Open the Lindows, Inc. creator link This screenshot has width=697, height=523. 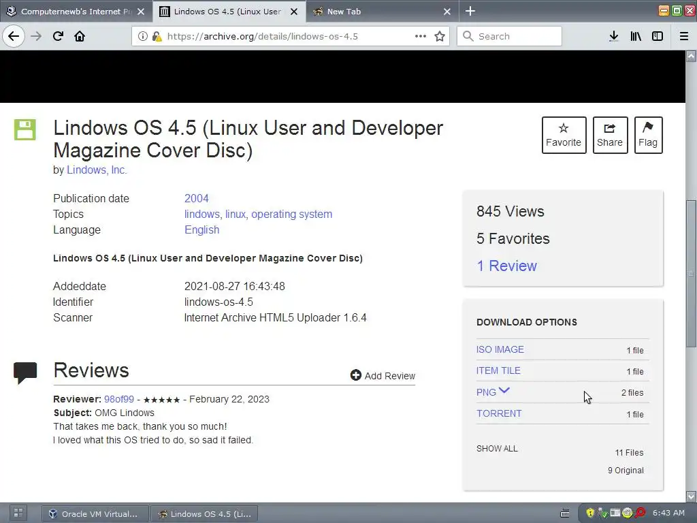click(x=97, y=170)
